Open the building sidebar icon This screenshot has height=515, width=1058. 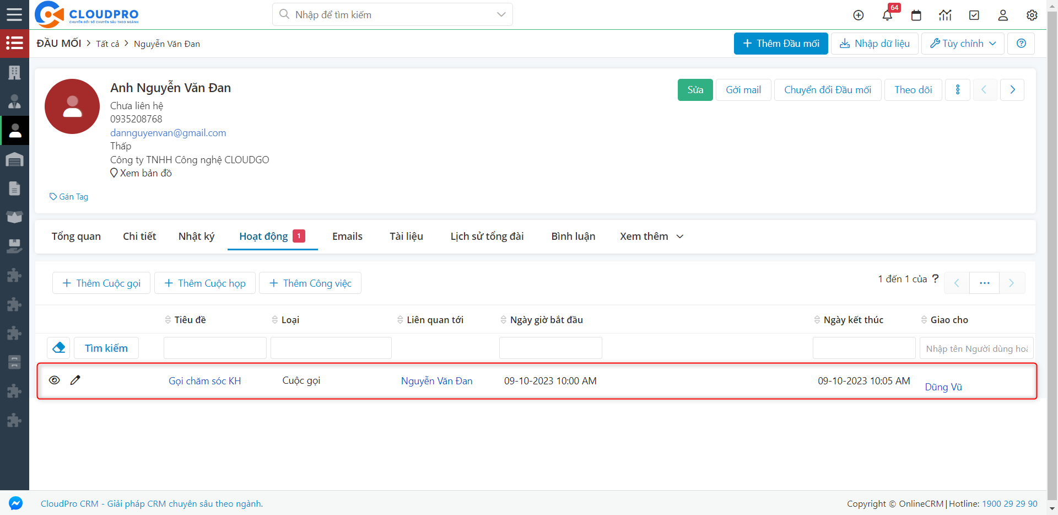coord(14,72)
